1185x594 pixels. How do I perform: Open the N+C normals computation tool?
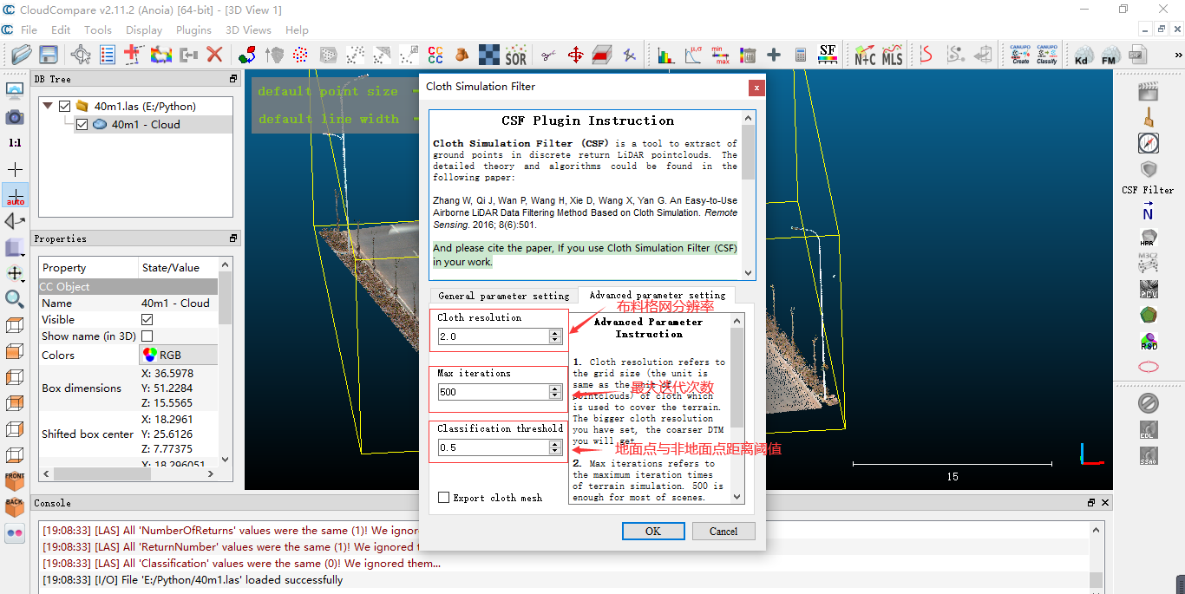coord(865,54)
